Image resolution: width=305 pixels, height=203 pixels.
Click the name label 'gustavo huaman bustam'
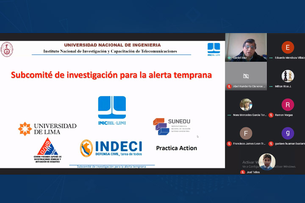290,143
